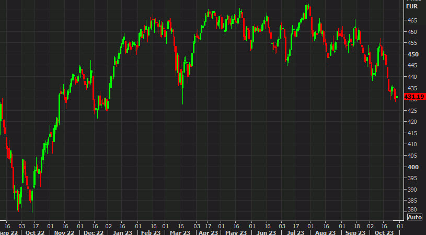
Task: Click the Apr 23 month label
Action: 209,232
